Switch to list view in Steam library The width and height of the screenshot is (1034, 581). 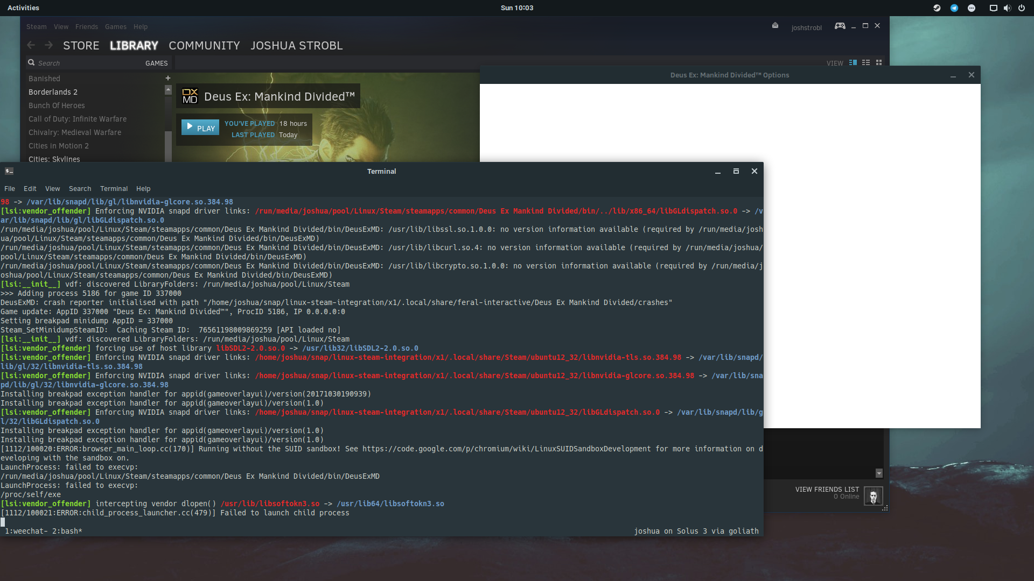pyautogui.click(x=866, y=62)
